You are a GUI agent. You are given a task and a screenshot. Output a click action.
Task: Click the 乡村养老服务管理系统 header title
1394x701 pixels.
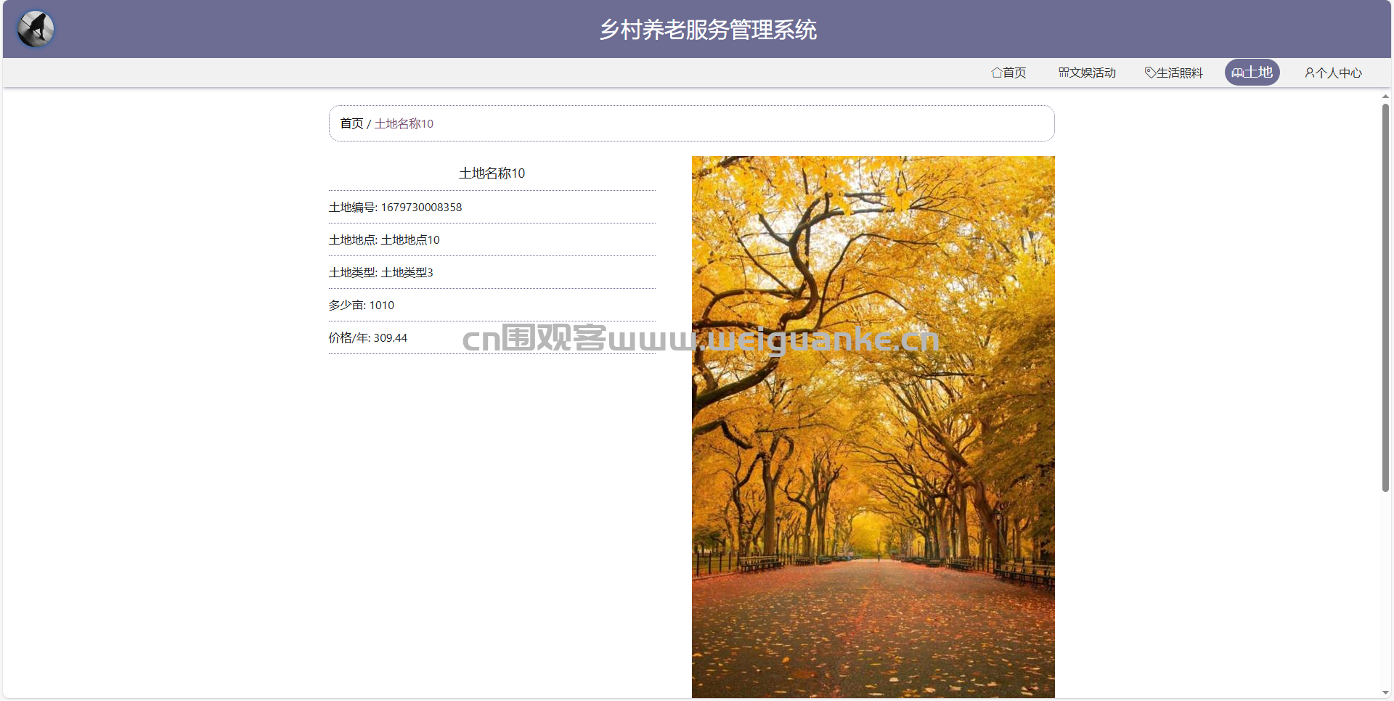coord(708,30)
